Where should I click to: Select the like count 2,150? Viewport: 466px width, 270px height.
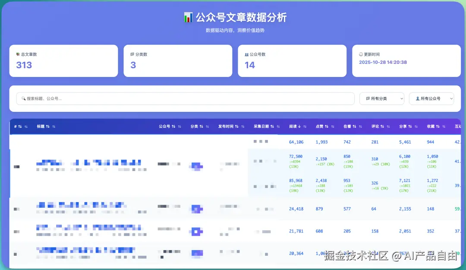coord(321,159)
